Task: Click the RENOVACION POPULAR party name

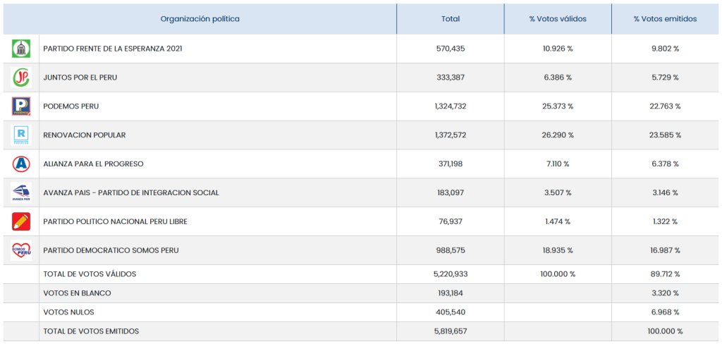Action: (85, 135)
